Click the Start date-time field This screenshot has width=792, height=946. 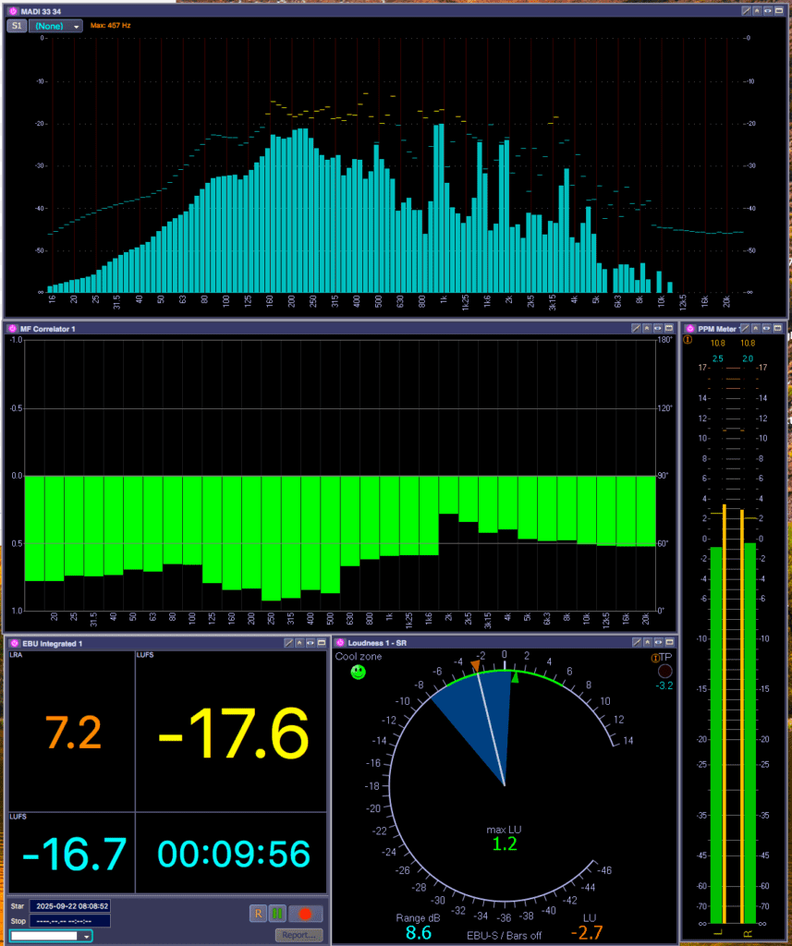click(70, 906)
